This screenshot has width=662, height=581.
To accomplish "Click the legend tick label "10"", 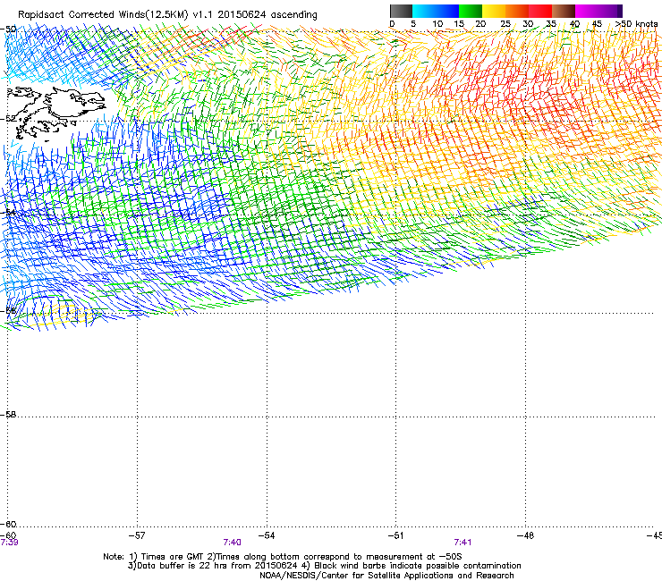I will click(437, 24).
